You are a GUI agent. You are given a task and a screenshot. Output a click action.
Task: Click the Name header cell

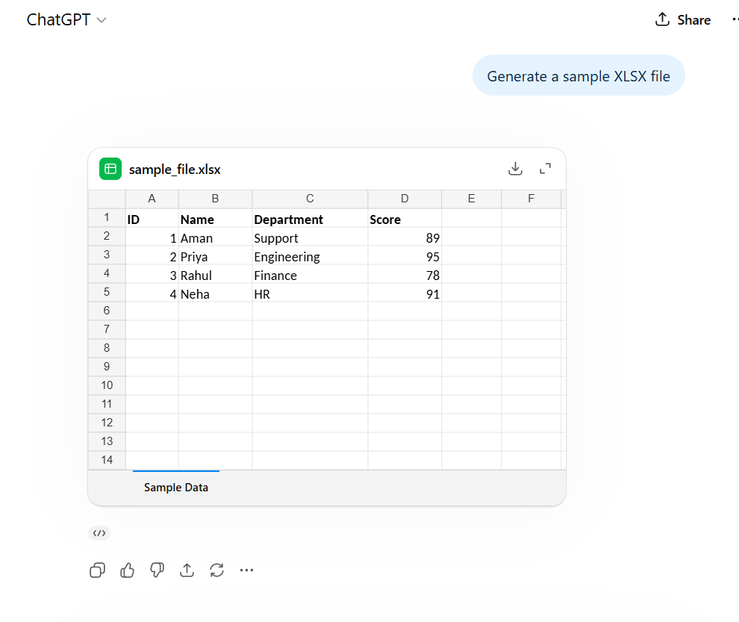216,219
